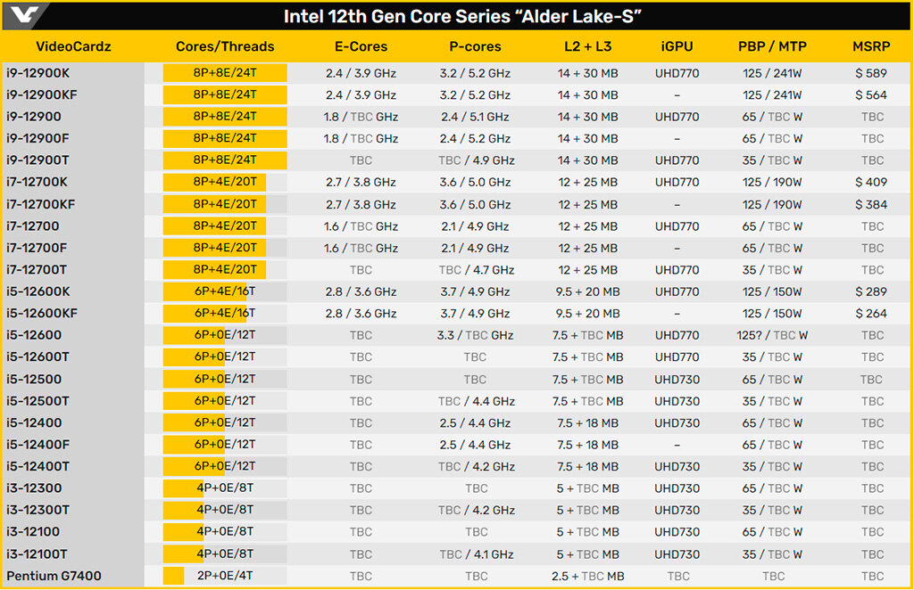Click the Cores/Threads column header
914x590 pixels.
225,46
